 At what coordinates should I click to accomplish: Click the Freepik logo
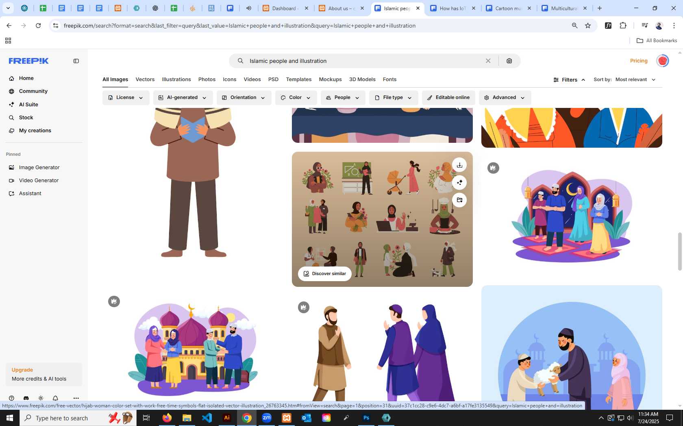(28, 61)
